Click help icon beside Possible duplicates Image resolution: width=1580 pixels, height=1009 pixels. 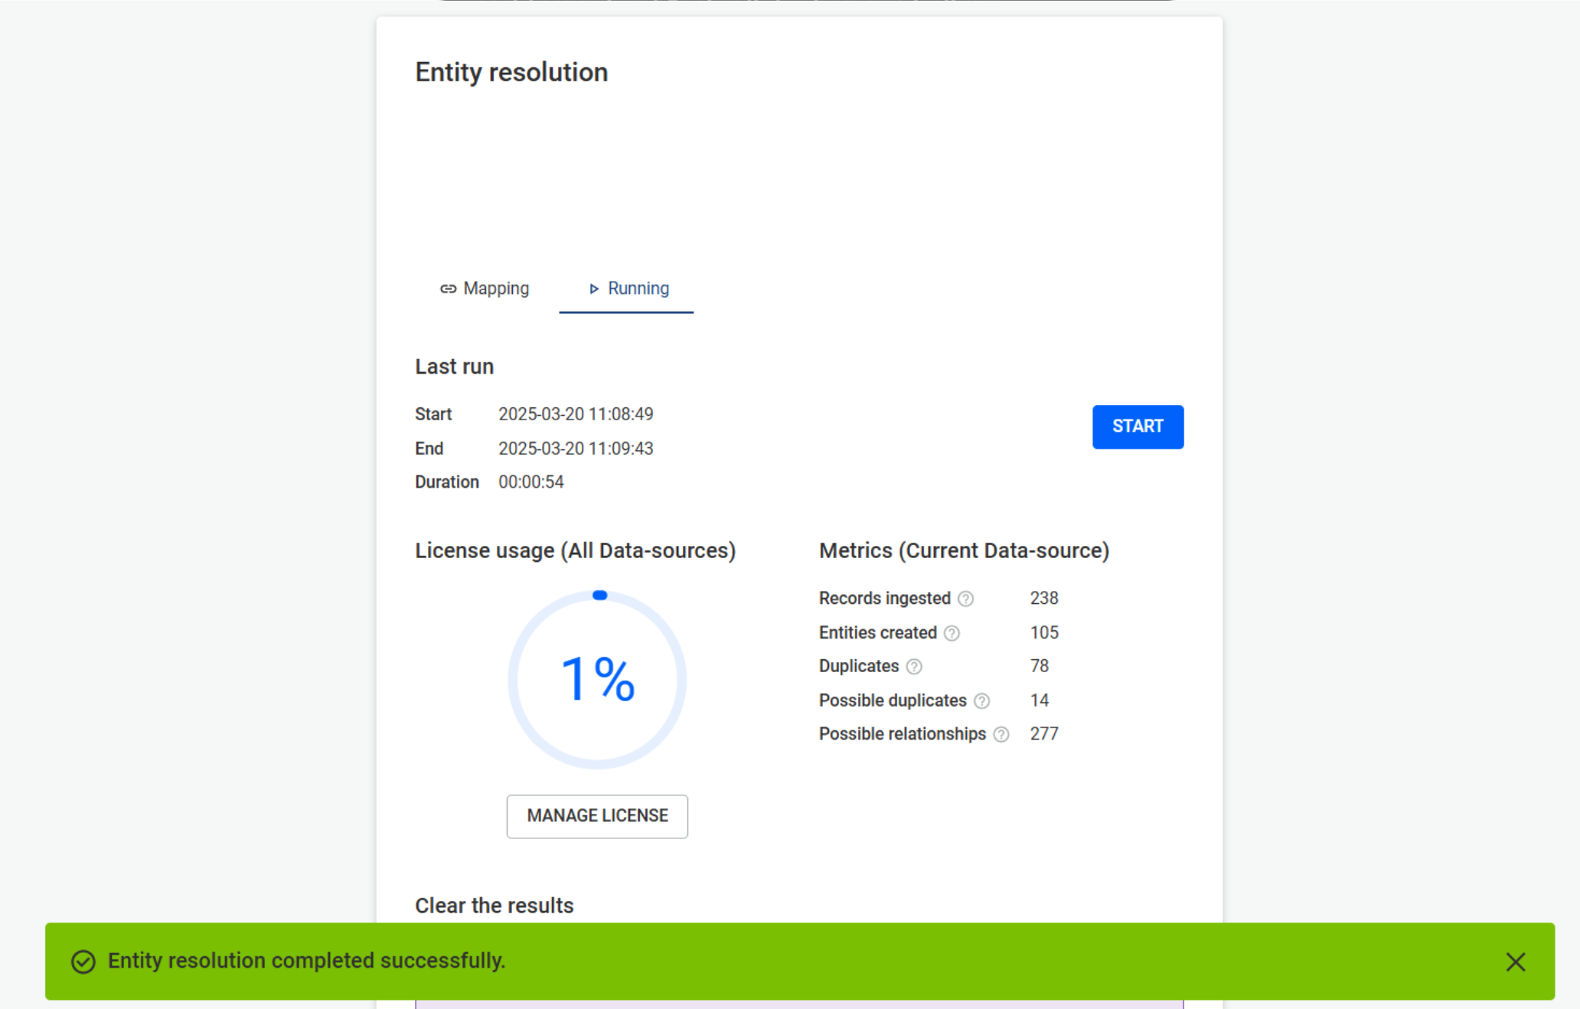pyautogui.click(x=982, y=700)
